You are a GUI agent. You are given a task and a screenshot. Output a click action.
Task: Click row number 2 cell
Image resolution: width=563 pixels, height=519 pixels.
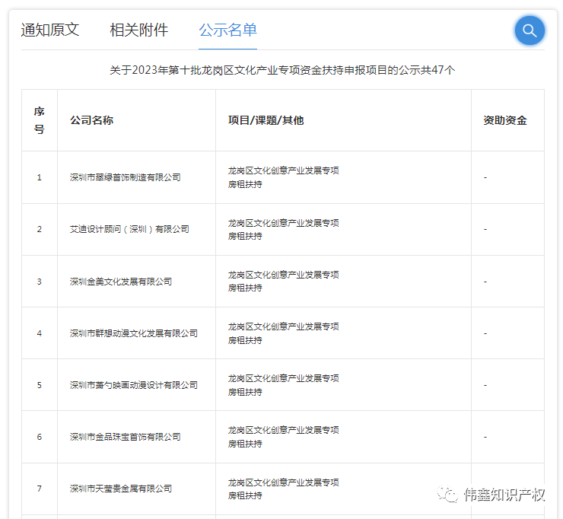click(40, 229)
